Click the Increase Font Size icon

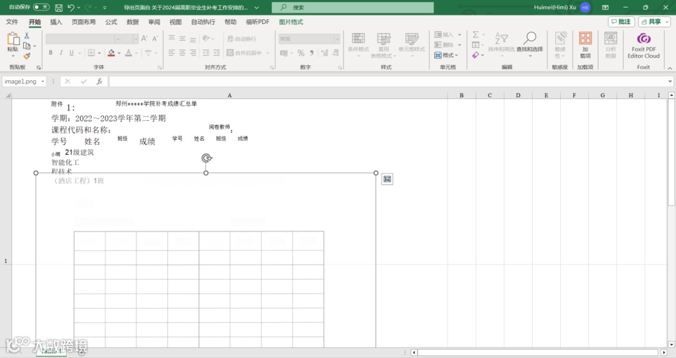coord(145,39)
